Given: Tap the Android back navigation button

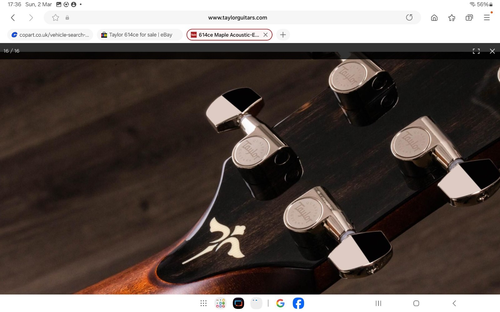Looking at the screenshot, I should pos(454,303).
